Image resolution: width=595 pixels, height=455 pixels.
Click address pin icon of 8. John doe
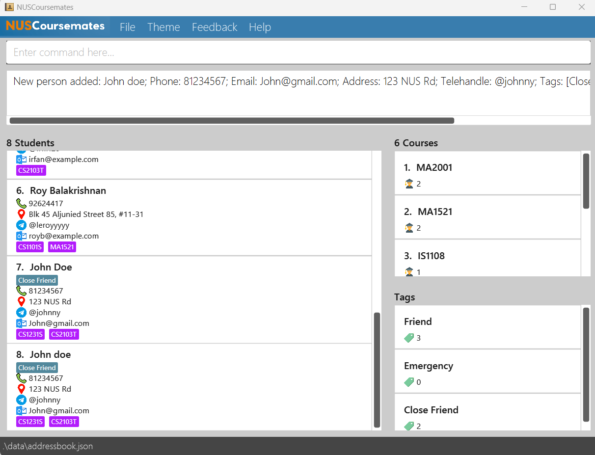(21, 389)
